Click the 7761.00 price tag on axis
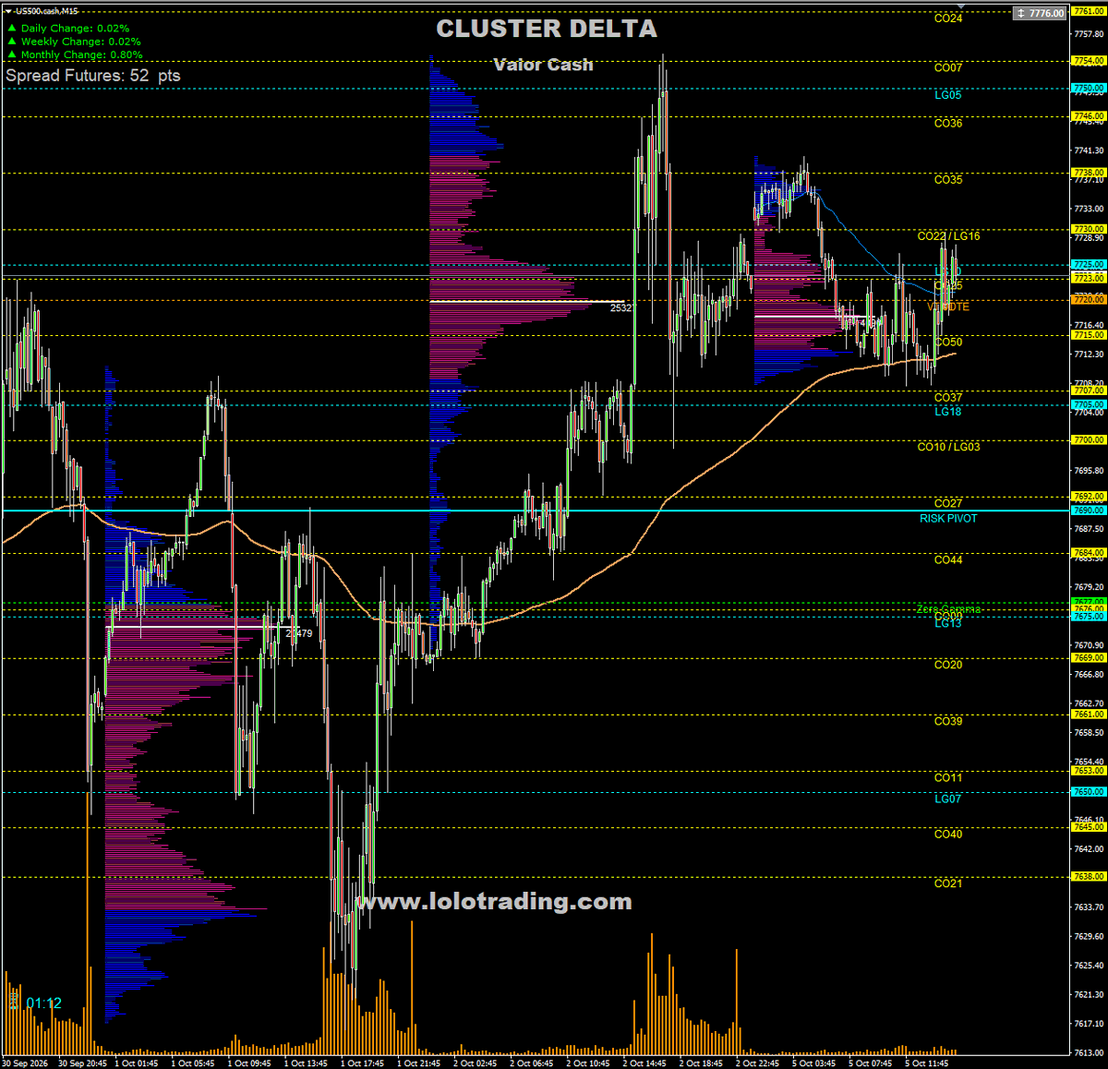The height and width of the screenshot is (1069, 1108). pos(1089,11)
